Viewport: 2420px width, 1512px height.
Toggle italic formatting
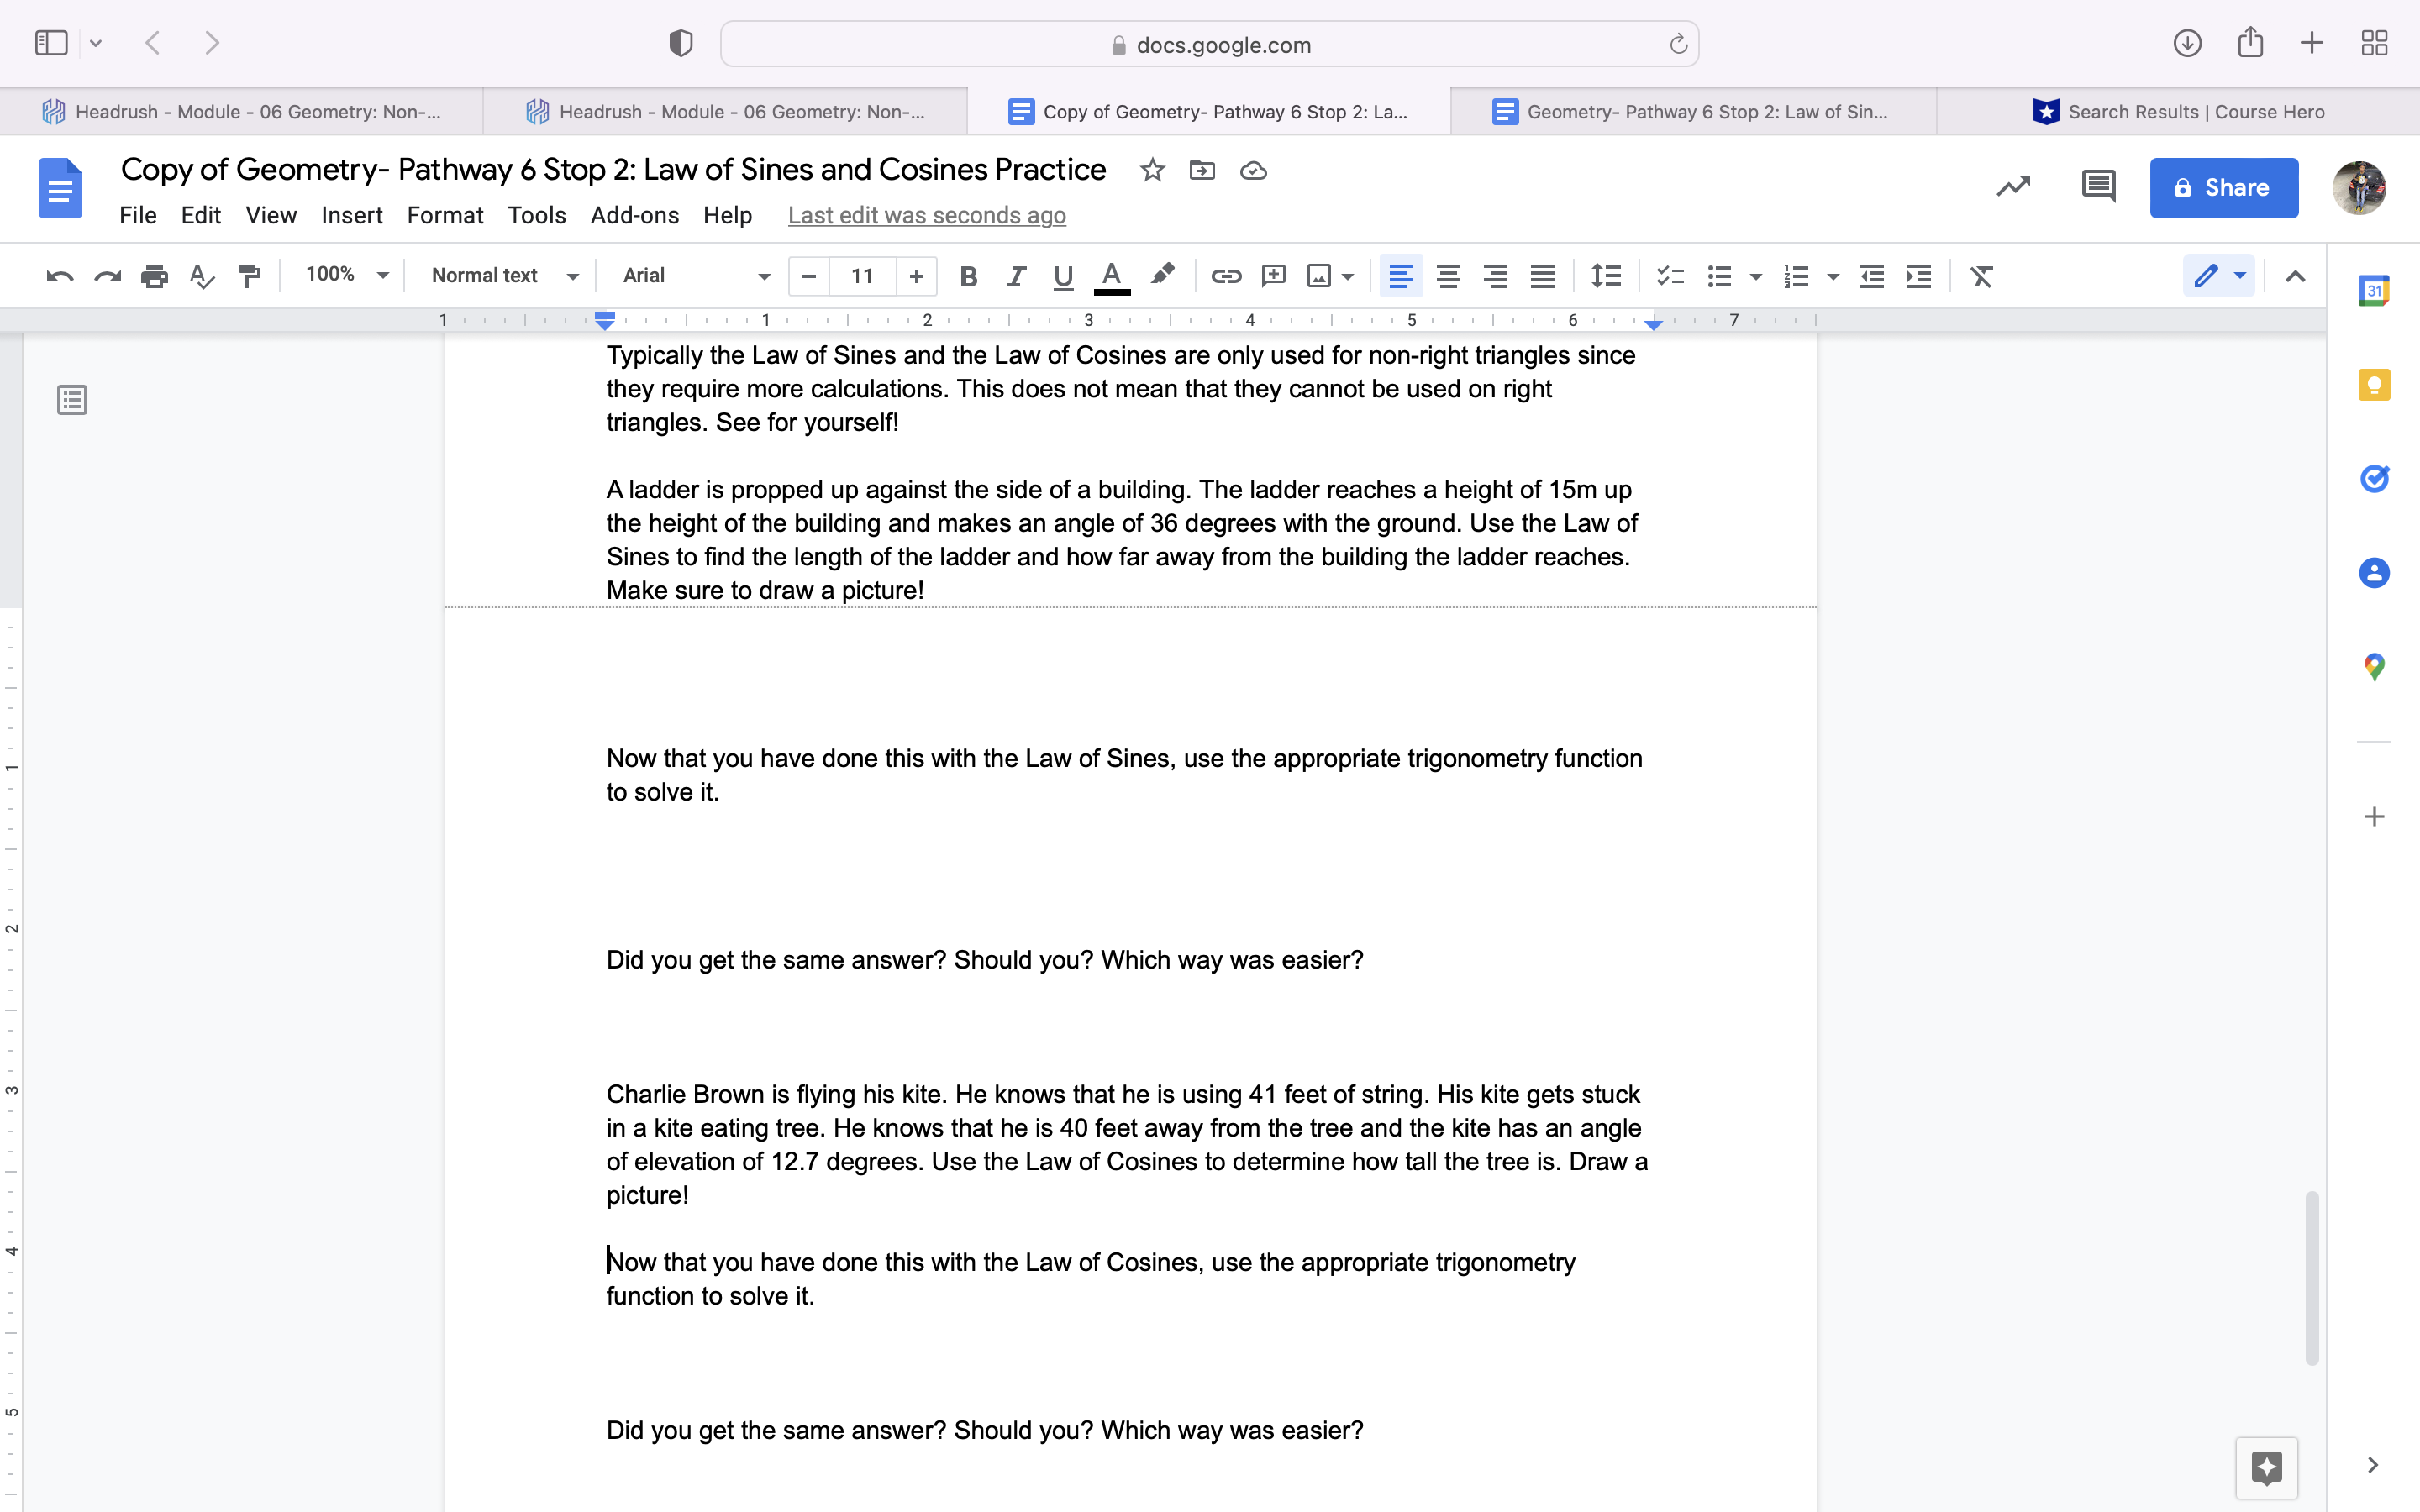[1015, 276]
